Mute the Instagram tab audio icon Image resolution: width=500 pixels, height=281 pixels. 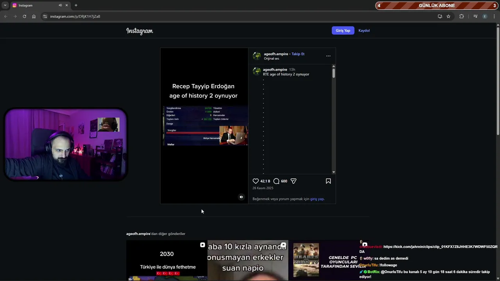click(60, 5)
